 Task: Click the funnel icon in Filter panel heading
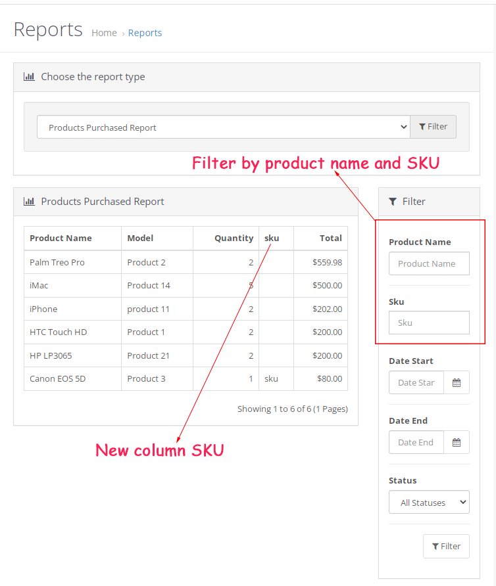pos(393,202)
